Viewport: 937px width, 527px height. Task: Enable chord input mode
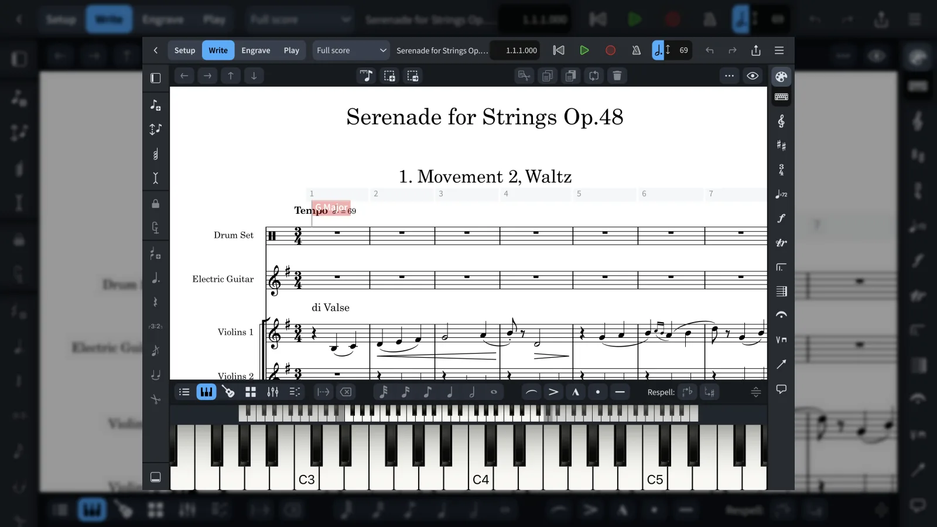[x=155, y=154]
